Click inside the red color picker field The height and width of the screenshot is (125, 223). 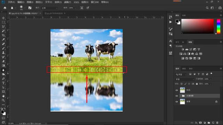point(198,26)
